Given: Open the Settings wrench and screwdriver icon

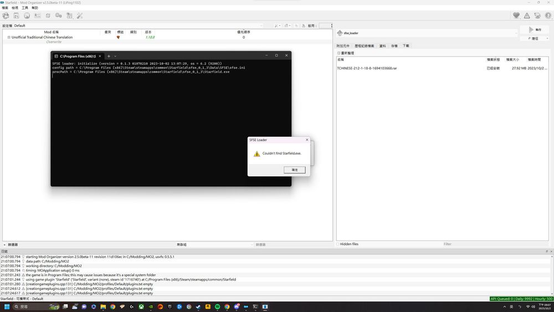Looking at the screenshot, I should pos(79,16).
